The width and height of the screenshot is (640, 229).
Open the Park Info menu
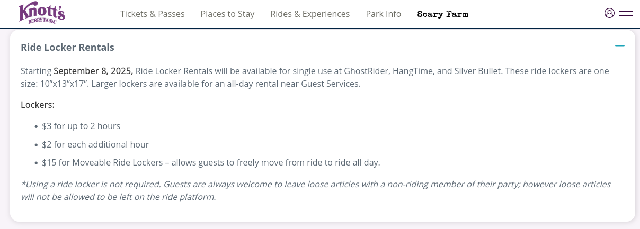point(383,14)
